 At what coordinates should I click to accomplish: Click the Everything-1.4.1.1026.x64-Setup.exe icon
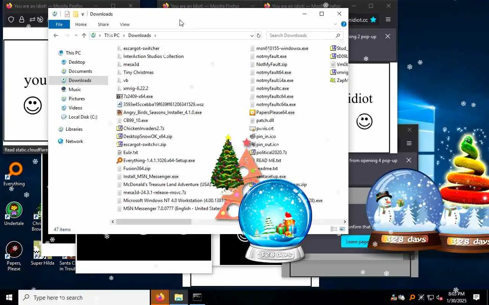pos(120,161)
